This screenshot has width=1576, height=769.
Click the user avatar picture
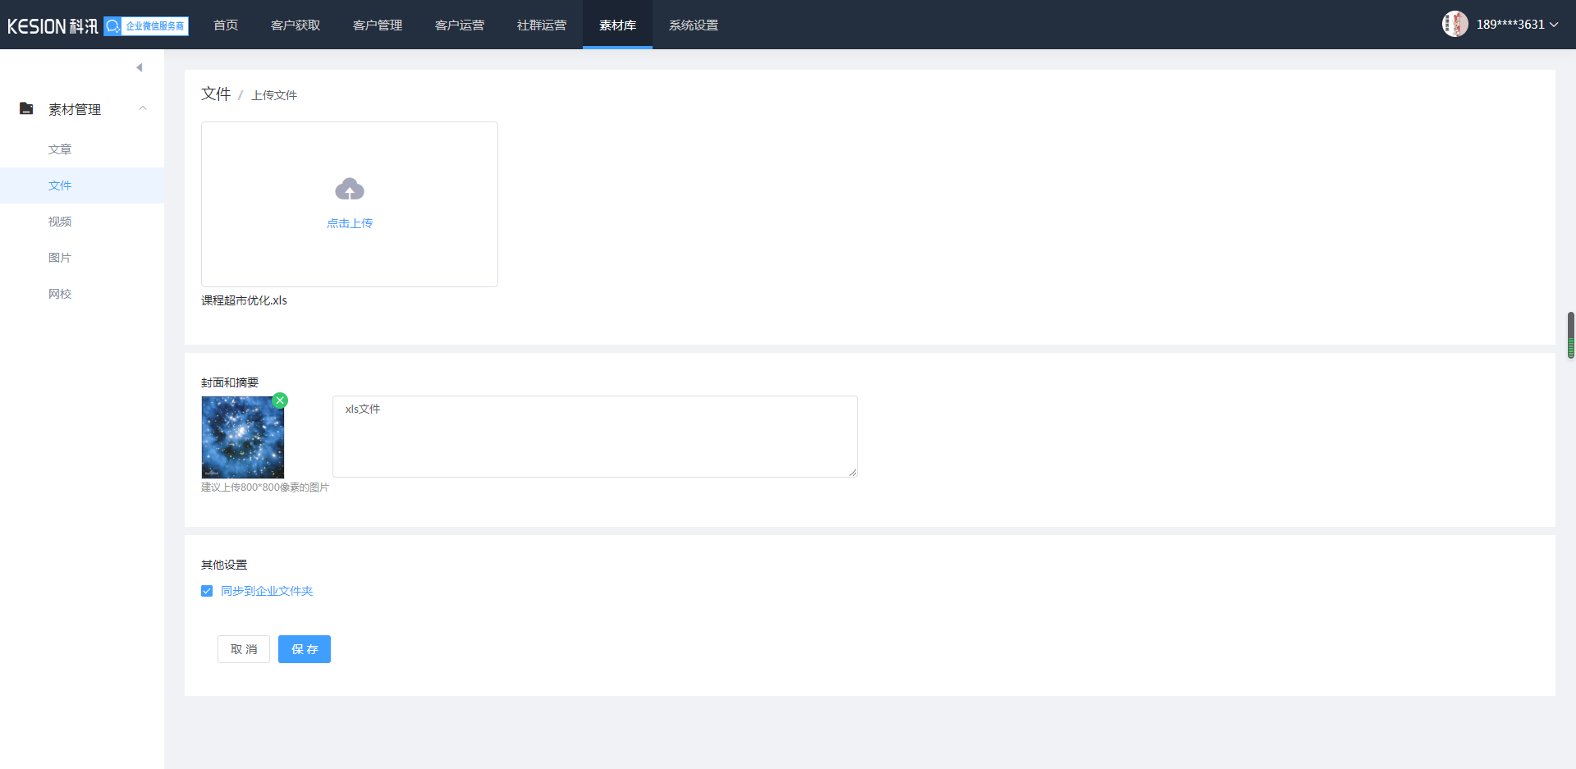[1455, 24]
